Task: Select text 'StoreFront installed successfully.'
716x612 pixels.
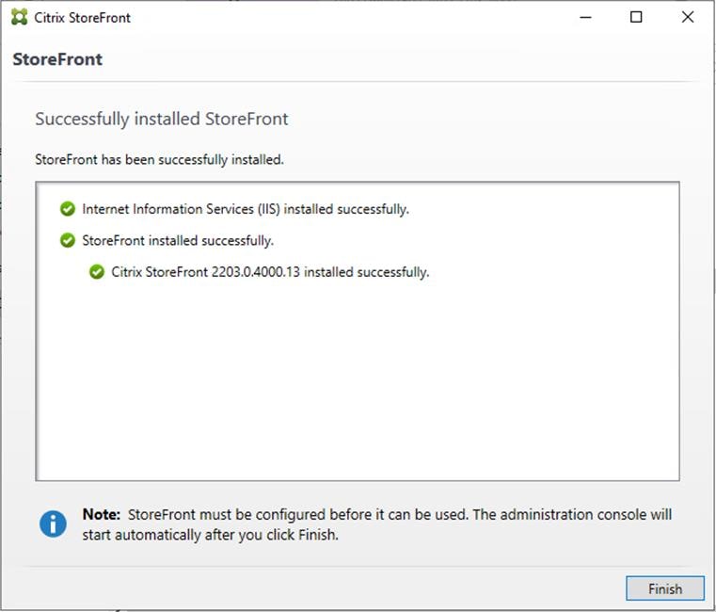Action: click(x=178, y=241)
